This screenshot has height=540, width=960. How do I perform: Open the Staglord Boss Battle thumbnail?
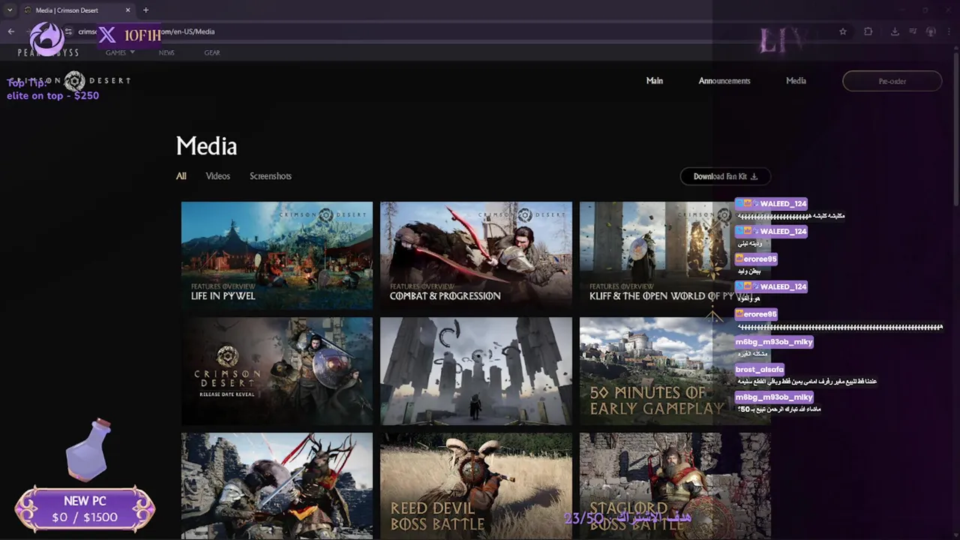[674, 486]
